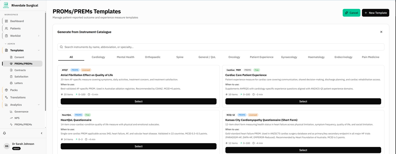Screen dimensions: 396x154
Task: Click the Admin role badge
Action: [x=16, y=148]
